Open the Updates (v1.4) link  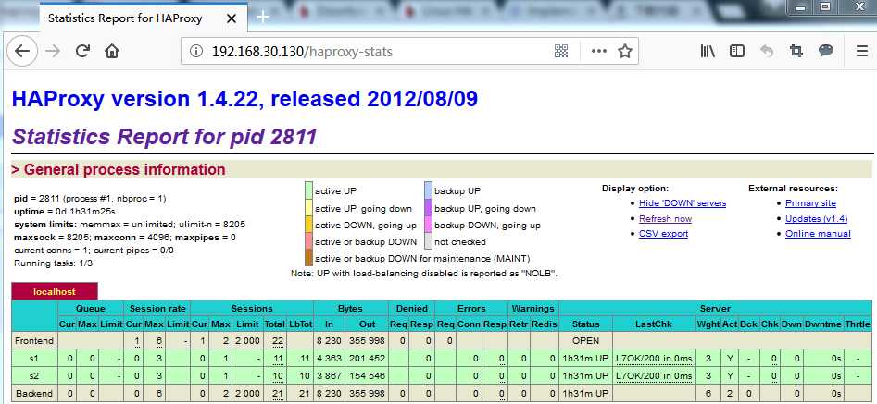pos(816,219)
